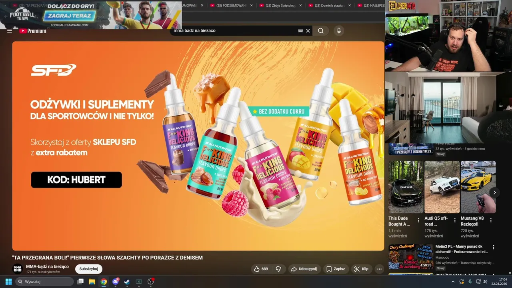This screenshot has width=512, height=288.
Task: Switch to the Zbóje Świętokrzy tab
Action: 281,6
